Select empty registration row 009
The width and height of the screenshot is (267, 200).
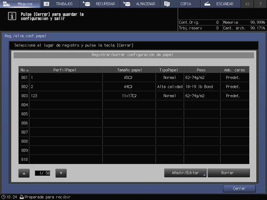point(134,151)
